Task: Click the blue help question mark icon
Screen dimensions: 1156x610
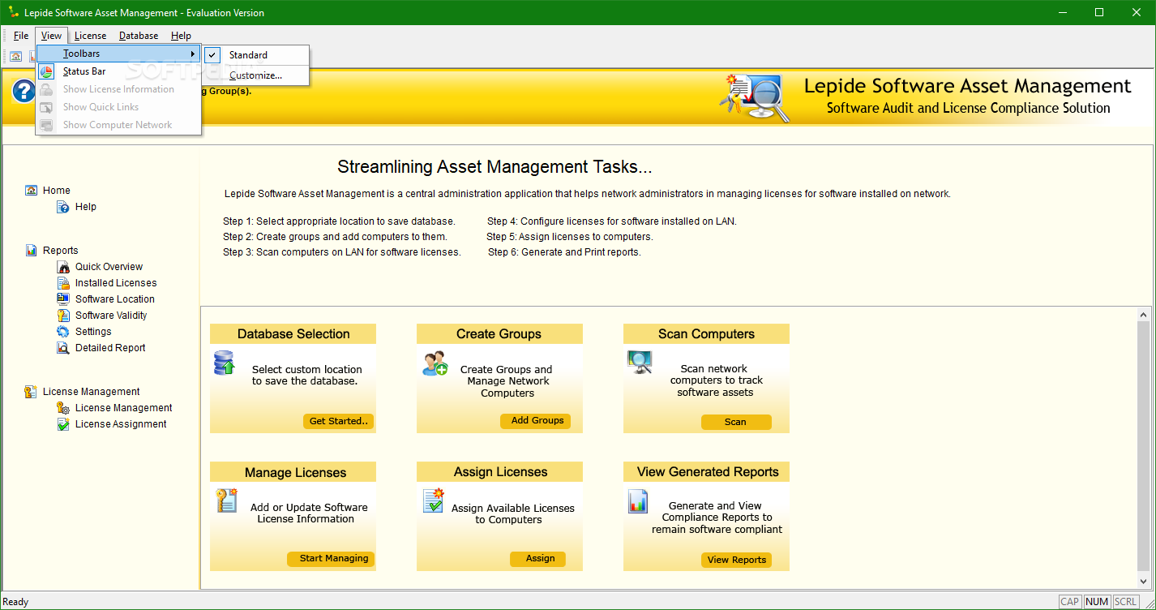Action: coord(24,91)
